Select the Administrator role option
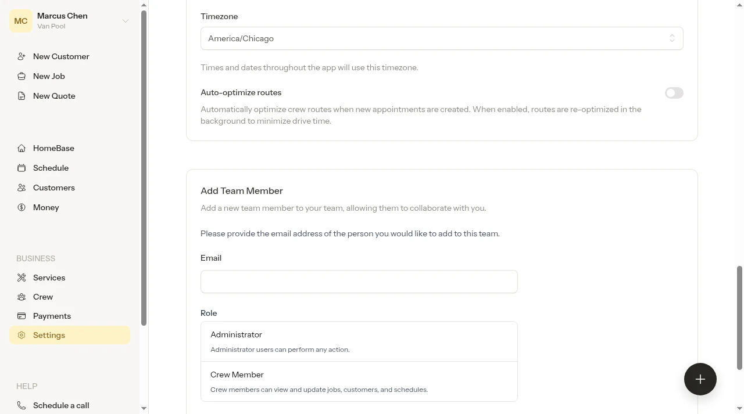This screenshot has height=414, width=744. coord(359,341)
